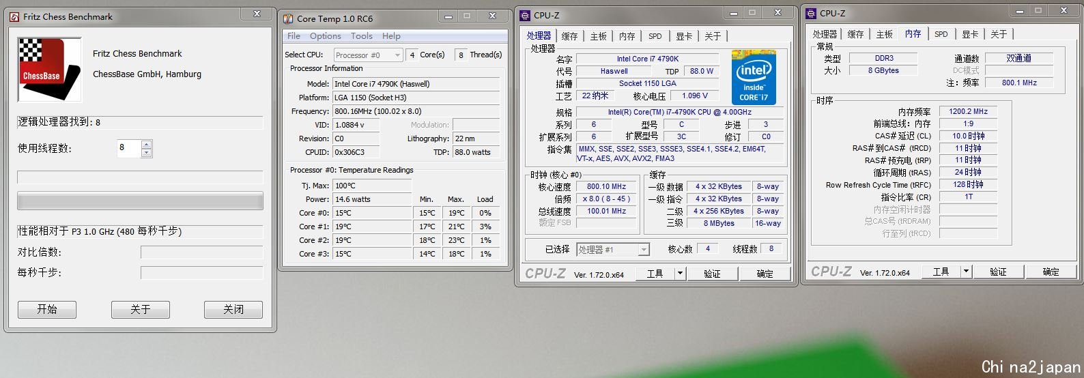Click 确定 button in the second CPU-Z window
This screenshot has width=1084, height=378.
(x=1051, y=272)
